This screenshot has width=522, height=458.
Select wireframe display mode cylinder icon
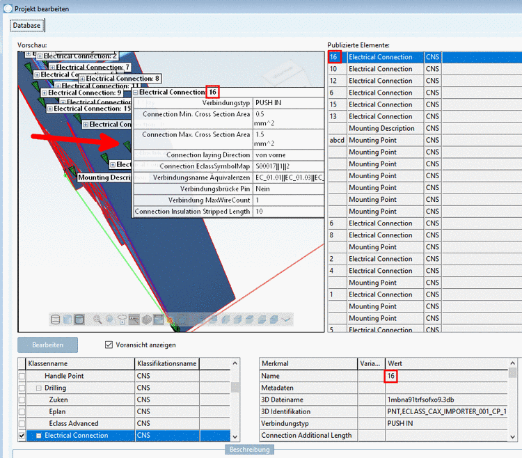coord(55,319)
